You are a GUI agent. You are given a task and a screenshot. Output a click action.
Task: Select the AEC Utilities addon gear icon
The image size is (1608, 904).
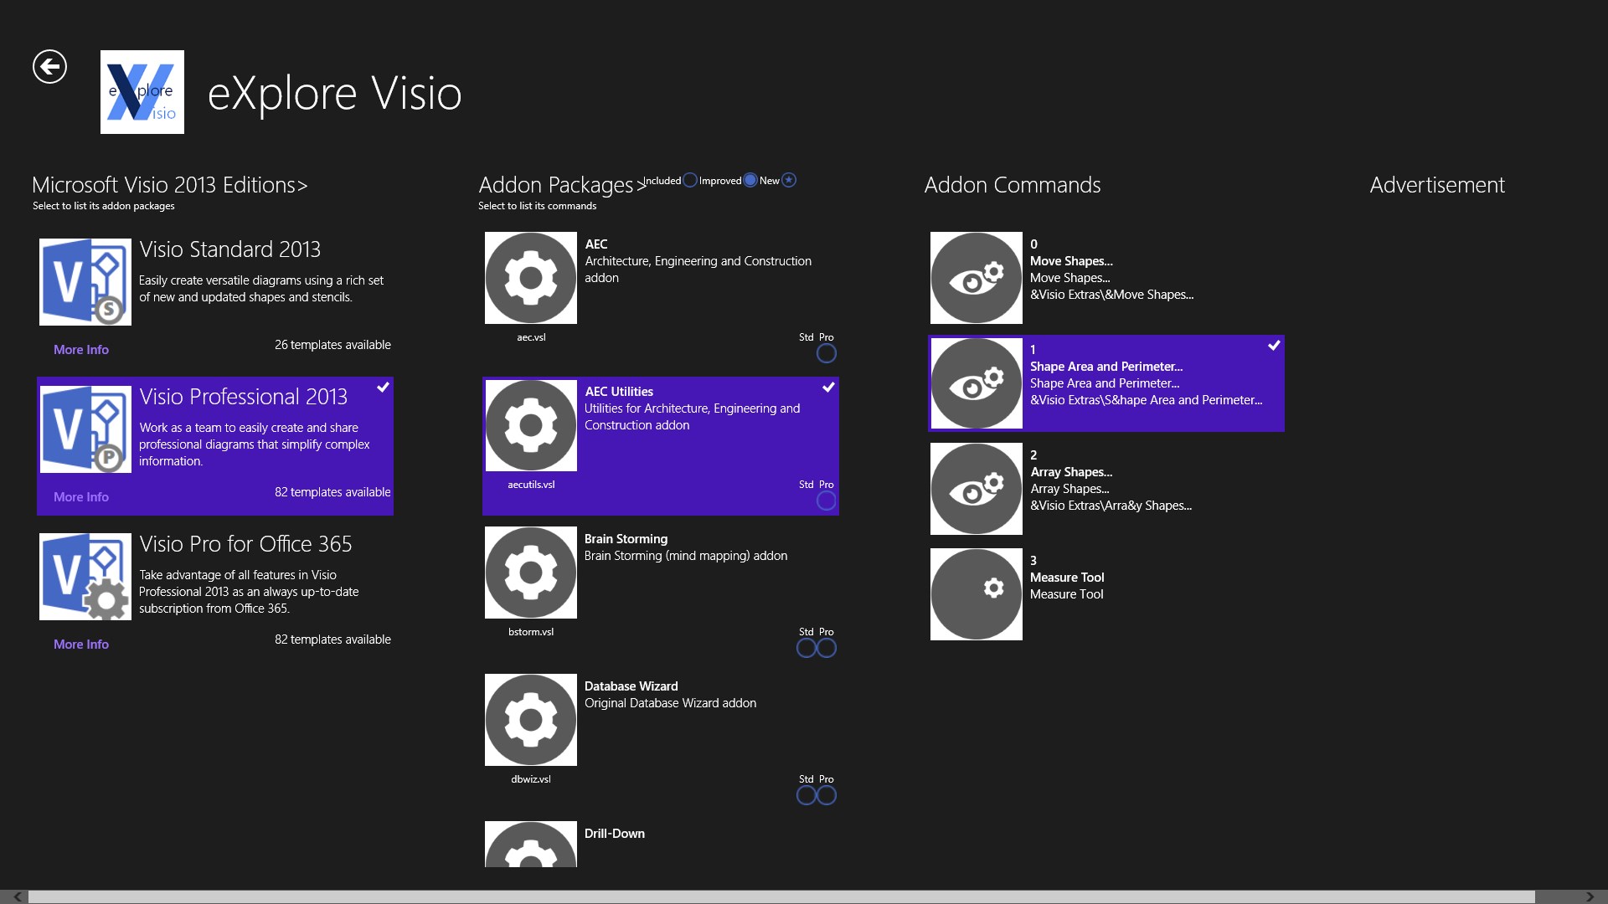pyautogui.click(x=529, y=424)
